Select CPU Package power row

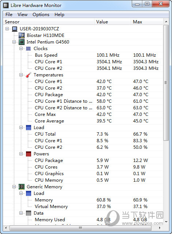[x=83, y=160]
